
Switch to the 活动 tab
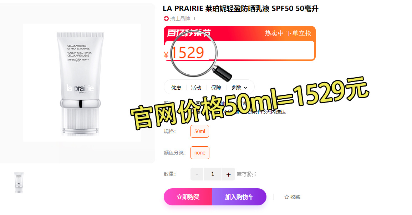tap(196, 88)
